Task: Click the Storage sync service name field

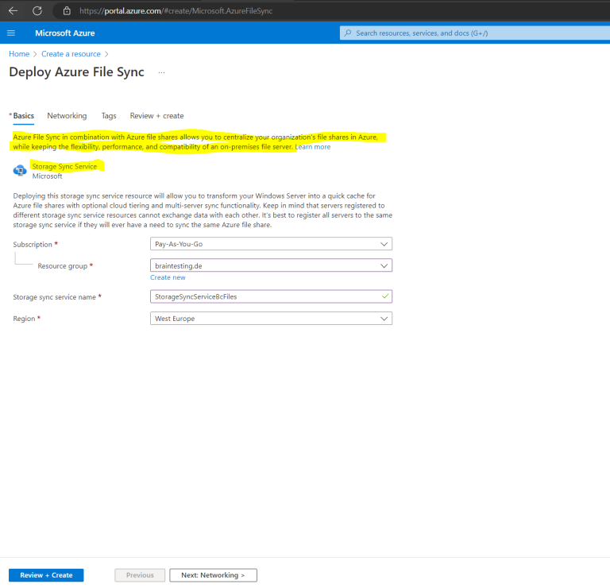Action: click(x=271, y=296)
